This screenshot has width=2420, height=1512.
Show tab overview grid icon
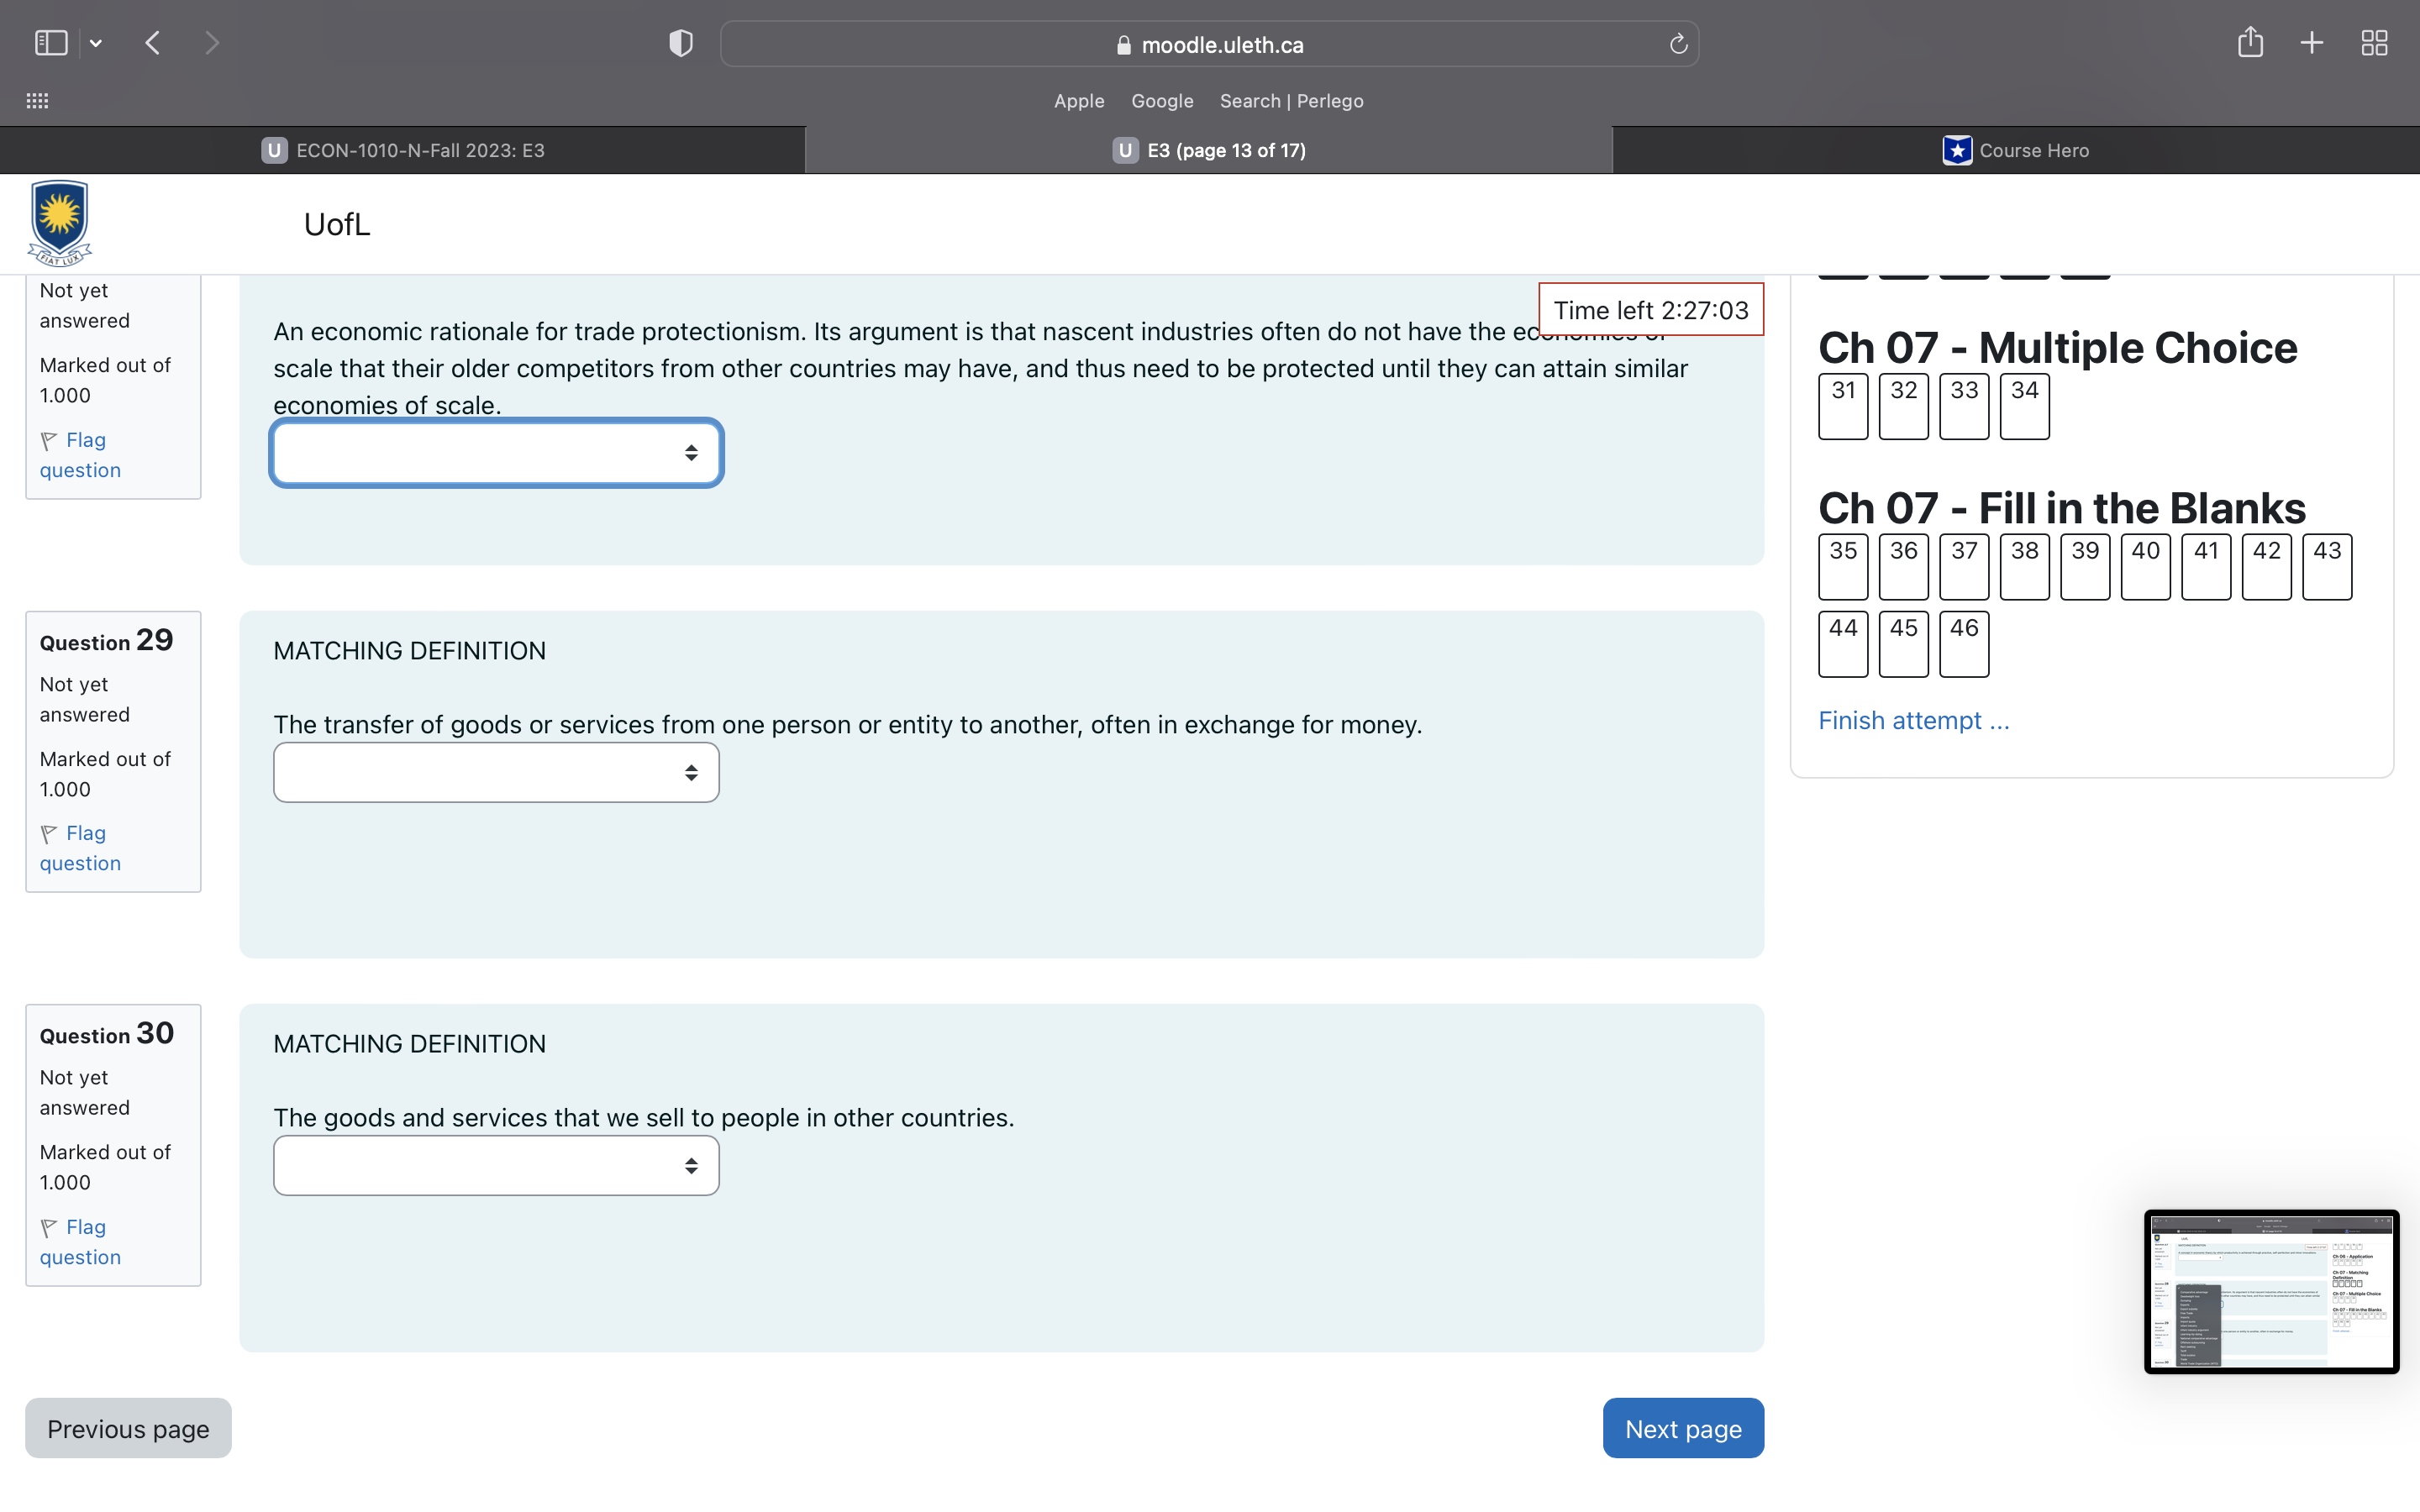pos(2374,43)
